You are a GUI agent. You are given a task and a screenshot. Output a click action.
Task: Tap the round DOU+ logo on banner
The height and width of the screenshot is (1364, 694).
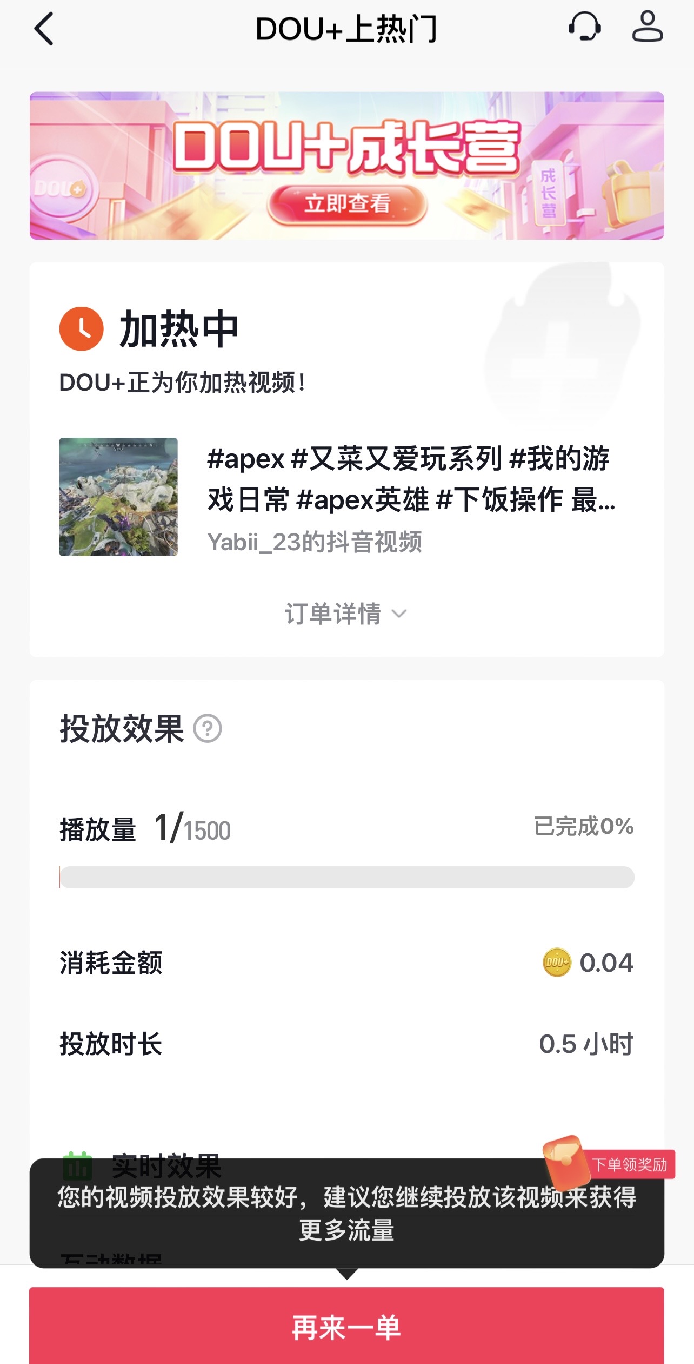pyautogui.click(x=59, y=189)
